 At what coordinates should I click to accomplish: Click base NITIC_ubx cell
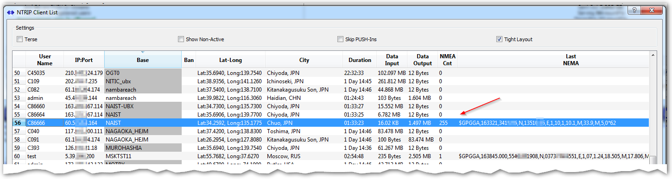[143, 81]
